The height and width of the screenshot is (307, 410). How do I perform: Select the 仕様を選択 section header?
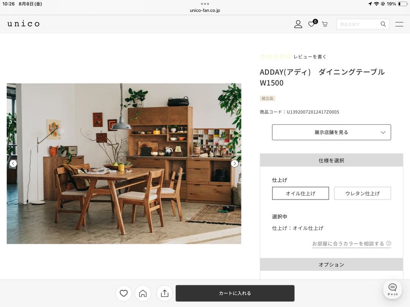coord(331,160)
